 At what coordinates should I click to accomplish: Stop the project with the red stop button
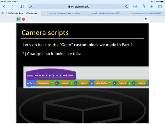pyautogui.click(x=24, y=19)
